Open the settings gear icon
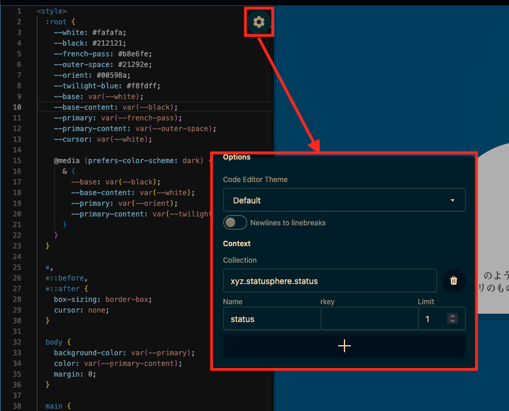 point(258,23)
